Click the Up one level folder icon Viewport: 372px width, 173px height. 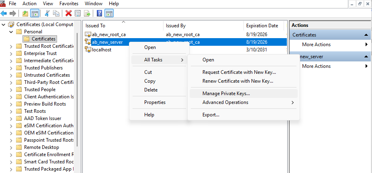click(25, 13)
